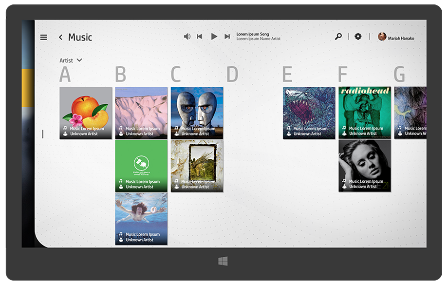Click the music note icon on pink mountain album
448x286 pixels.
point(121,128)
